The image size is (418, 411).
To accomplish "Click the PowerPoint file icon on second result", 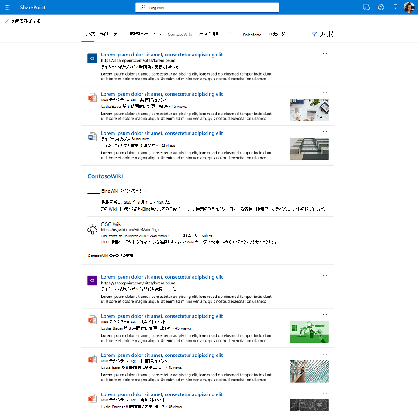I will 92,97.
